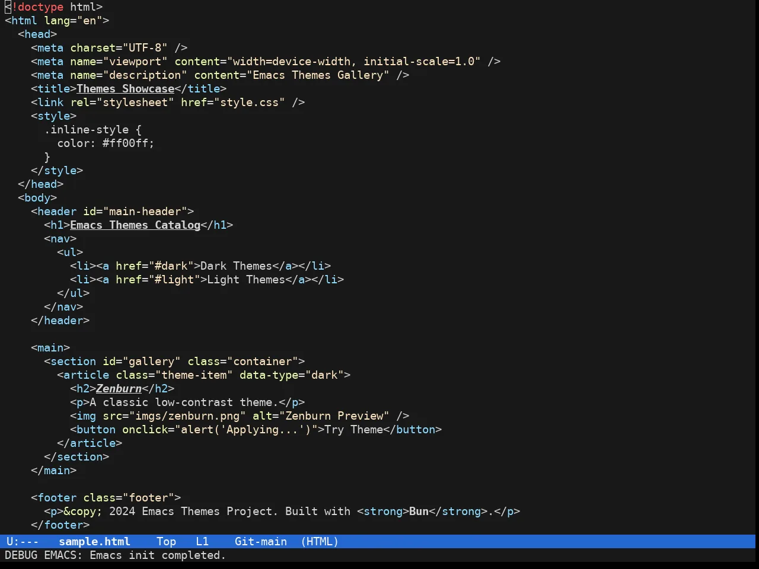Click the closing </article> tag

click(90, 443)
